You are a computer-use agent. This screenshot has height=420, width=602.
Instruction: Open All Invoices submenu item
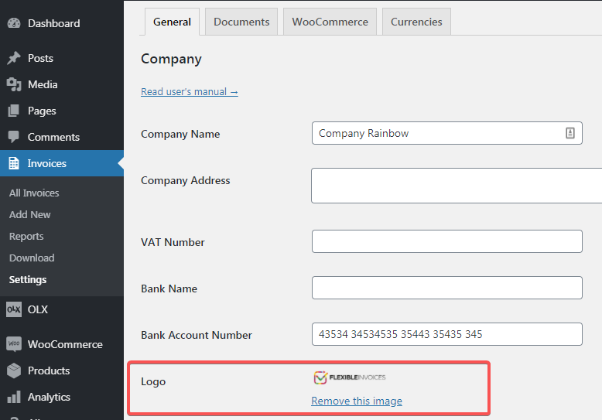click(x=34, y=193)
